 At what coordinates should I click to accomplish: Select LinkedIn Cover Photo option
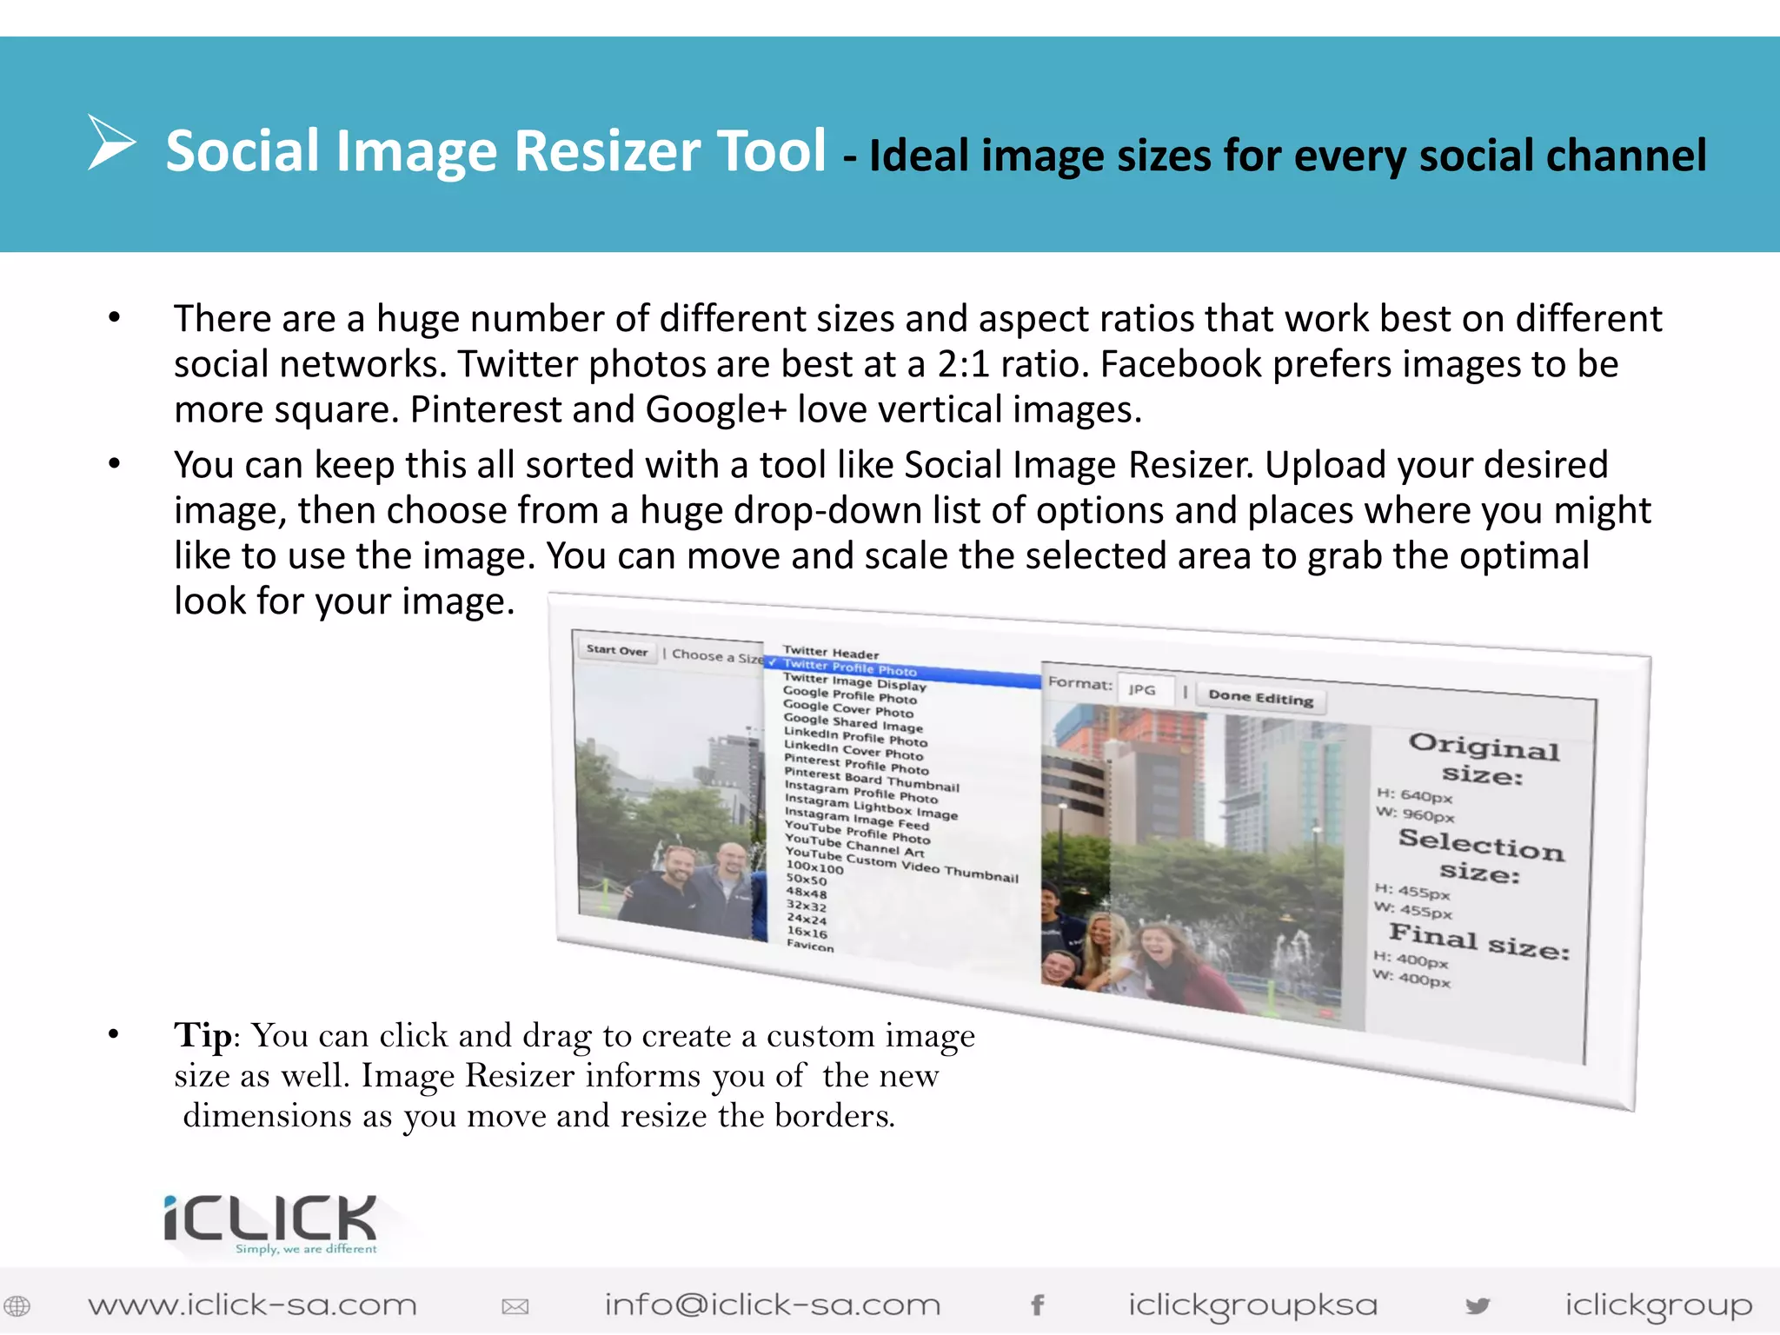point(853,750)
